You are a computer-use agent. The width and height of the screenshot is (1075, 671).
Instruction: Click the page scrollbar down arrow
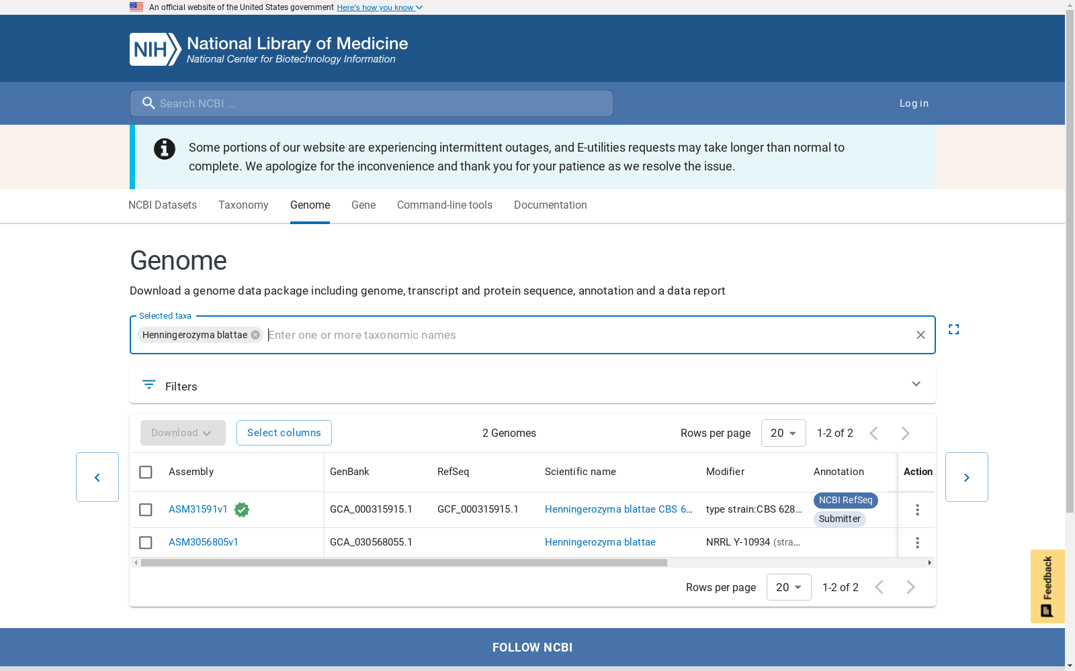coord(1070,666)
